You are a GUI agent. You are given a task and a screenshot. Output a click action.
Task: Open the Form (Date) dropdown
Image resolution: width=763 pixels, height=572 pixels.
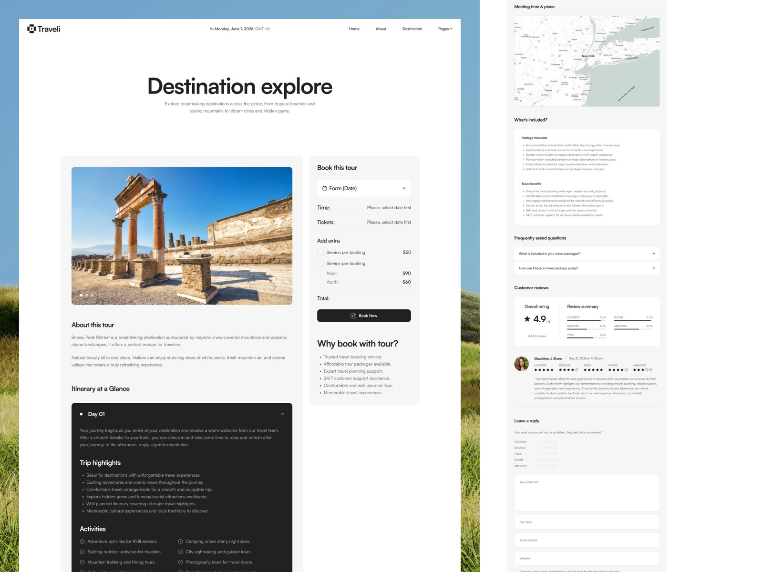pyautogui.click(x=364, y=188)
